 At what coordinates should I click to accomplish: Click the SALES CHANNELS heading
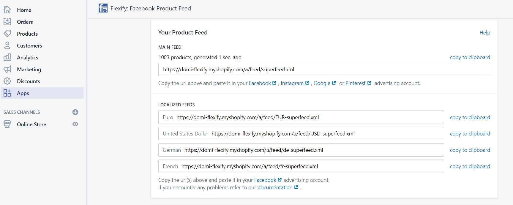click(22, 112)
